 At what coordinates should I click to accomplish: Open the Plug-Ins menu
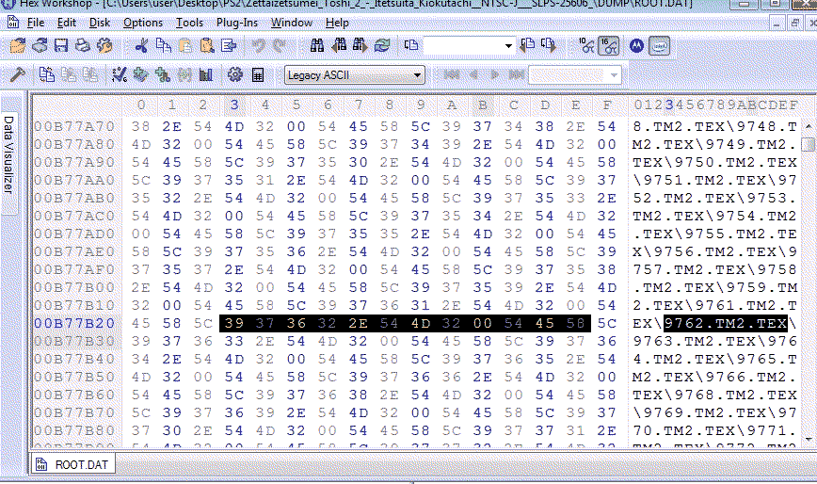coord(236,23)
